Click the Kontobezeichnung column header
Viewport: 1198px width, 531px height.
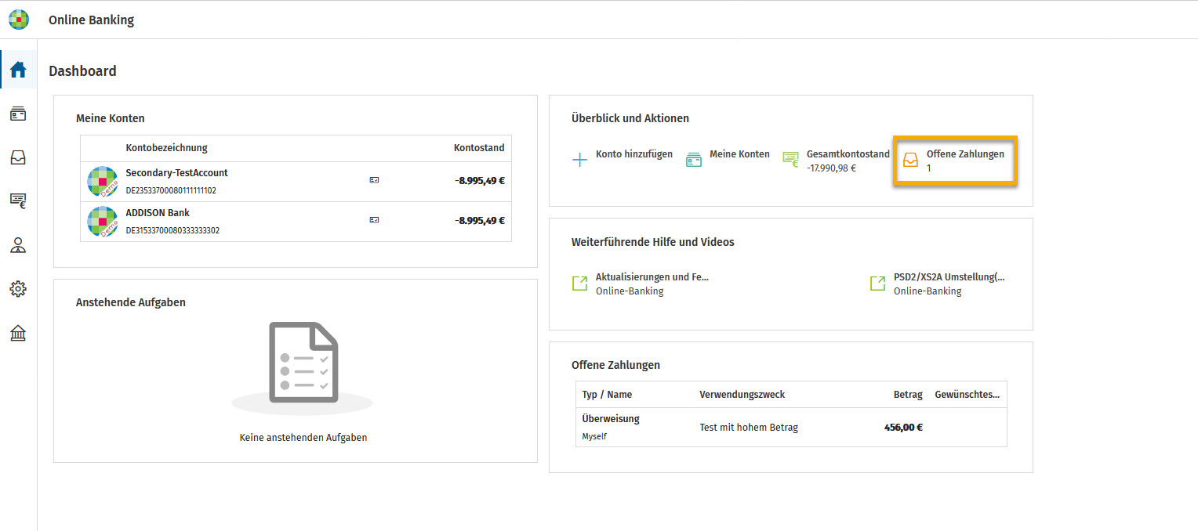tap(166, 147)
